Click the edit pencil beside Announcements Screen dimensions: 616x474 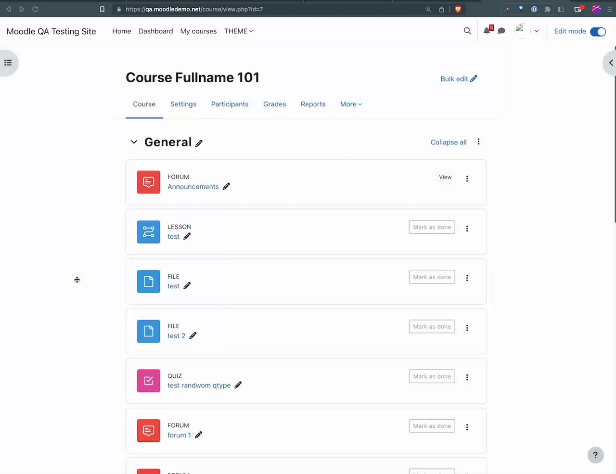226,186
